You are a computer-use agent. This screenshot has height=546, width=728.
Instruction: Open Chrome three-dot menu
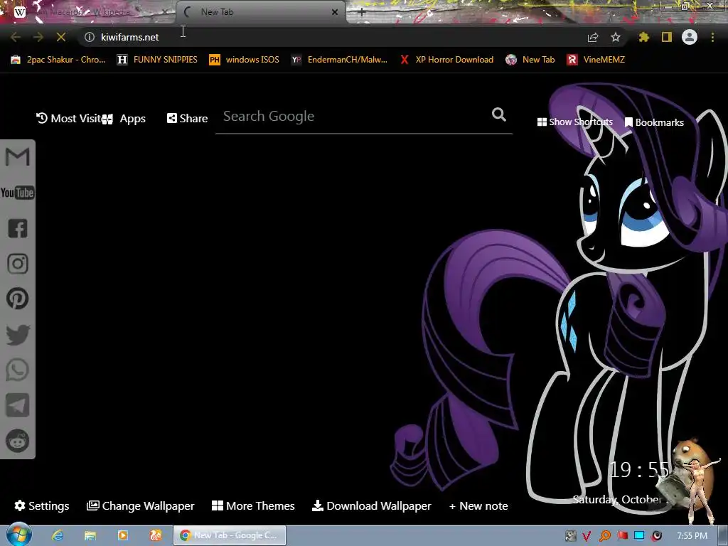coord(712,37)
